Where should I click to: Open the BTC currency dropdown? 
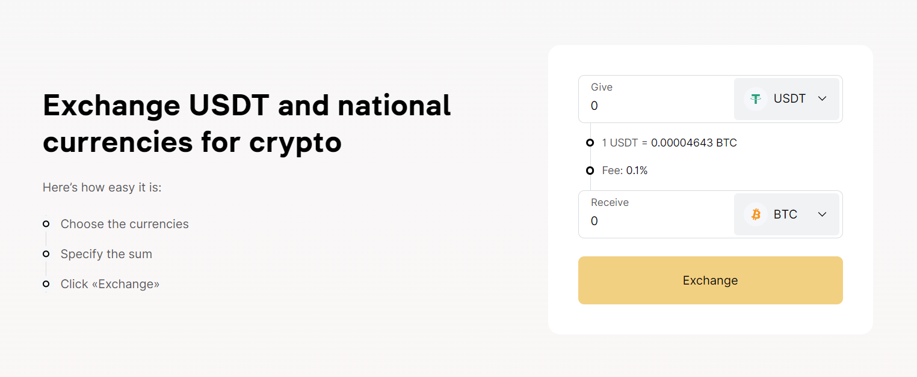[786, 214]
